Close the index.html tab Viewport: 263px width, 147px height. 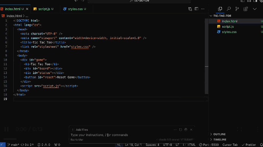click(27, 9)
